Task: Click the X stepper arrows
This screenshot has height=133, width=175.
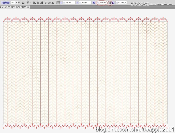Action: [64, 3]
